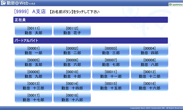This screenshot has height=110, width=183.
Task: Choose [00004] 勤怠 四郎
Action: (149, 50)
